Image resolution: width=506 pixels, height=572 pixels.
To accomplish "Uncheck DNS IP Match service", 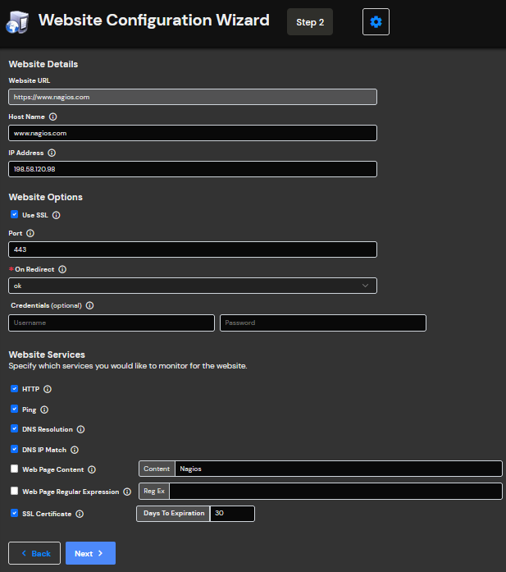I will [14, 449].
